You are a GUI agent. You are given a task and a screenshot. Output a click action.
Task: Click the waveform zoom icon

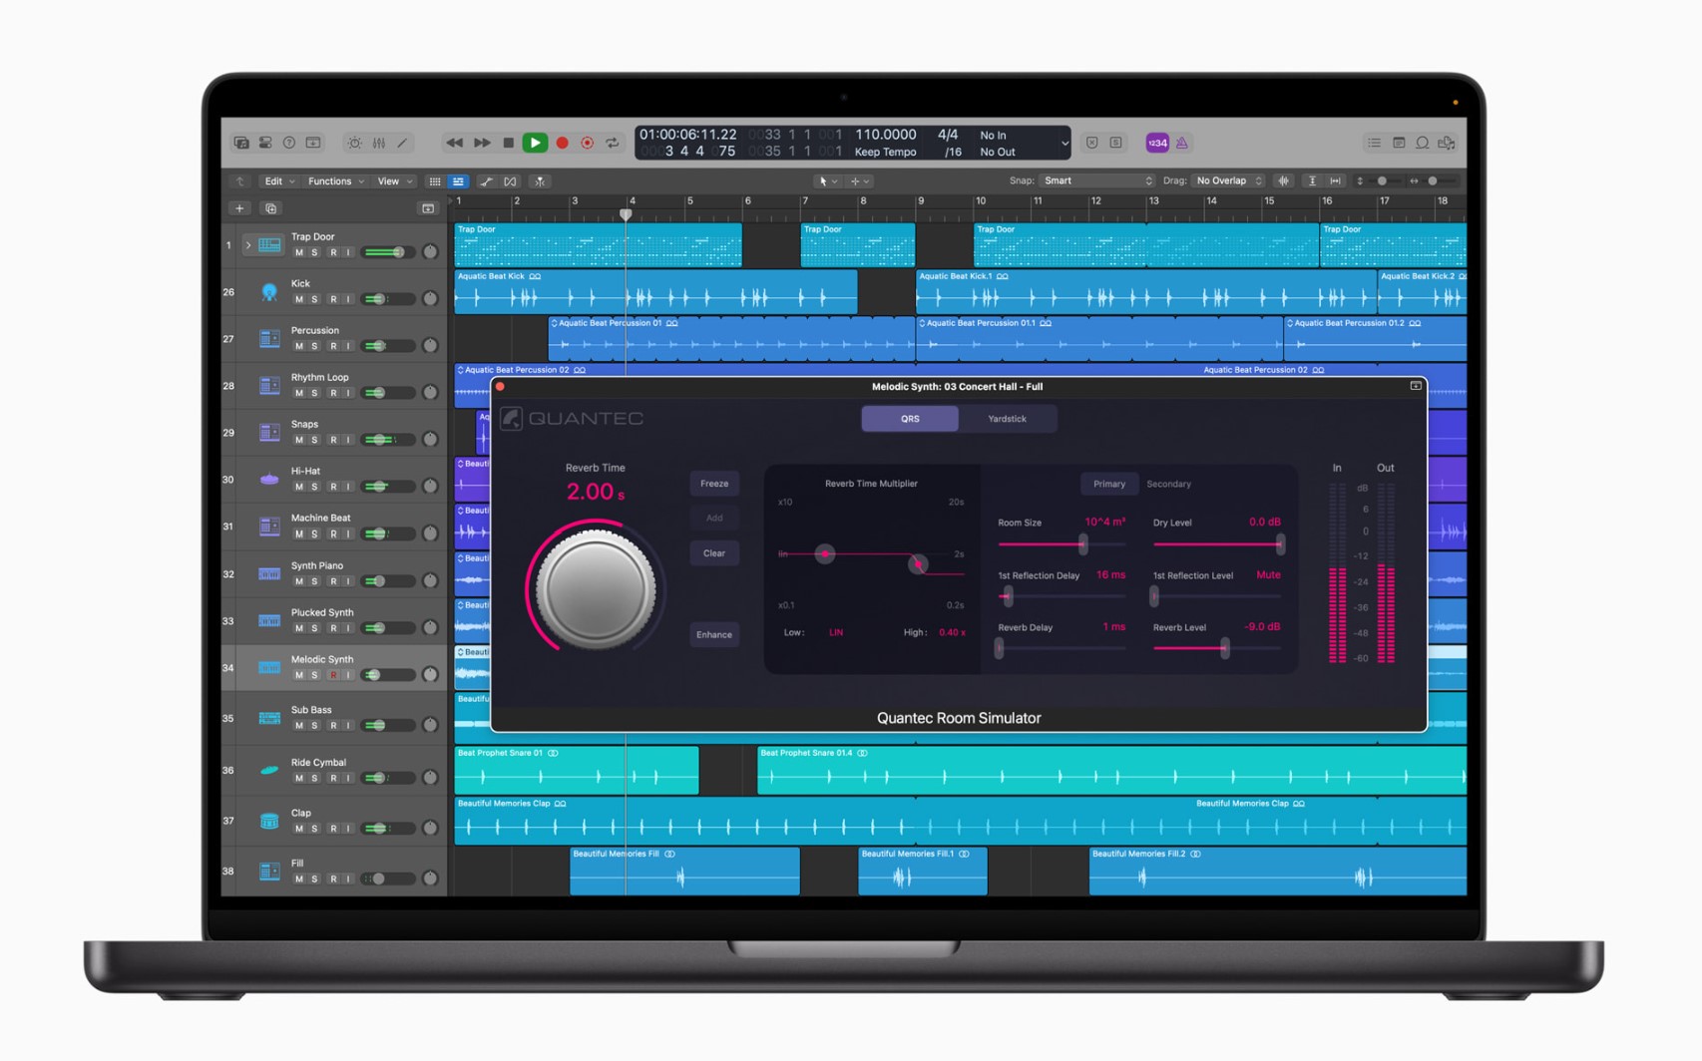click(x=1284, y=180)
